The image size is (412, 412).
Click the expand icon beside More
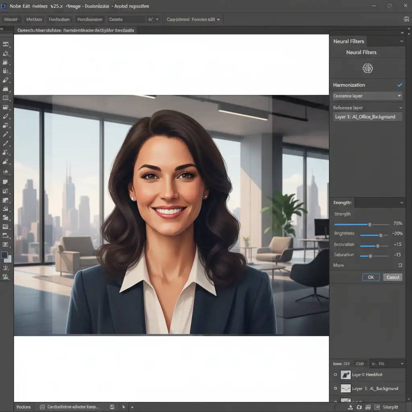click(x=400, y=265)
